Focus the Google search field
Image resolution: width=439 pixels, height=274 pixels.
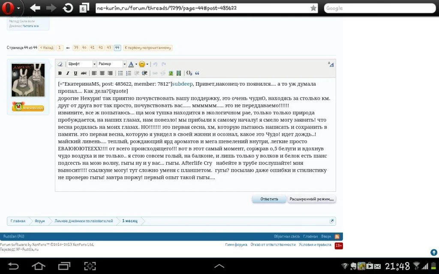[380, 8]
